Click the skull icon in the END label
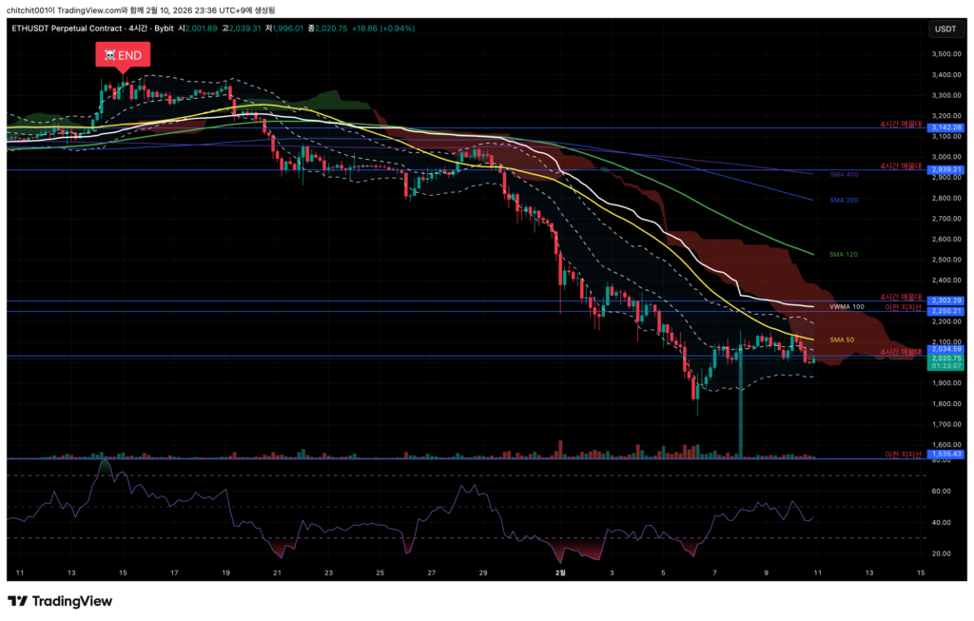The image size is (974, 621). 107,56
